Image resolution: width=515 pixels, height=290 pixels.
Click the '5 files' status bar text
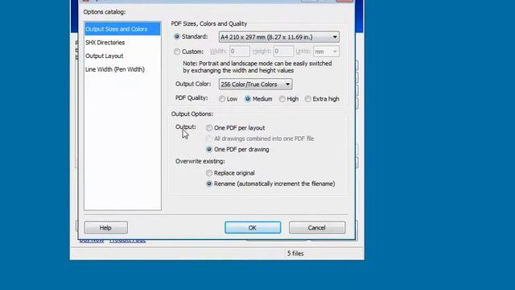click(x=295, y=254)
